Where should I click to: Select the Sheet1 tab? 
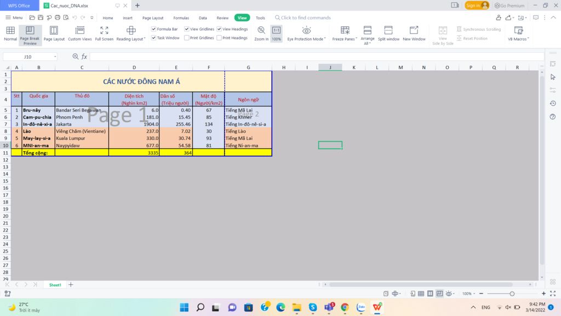[55, 285]
